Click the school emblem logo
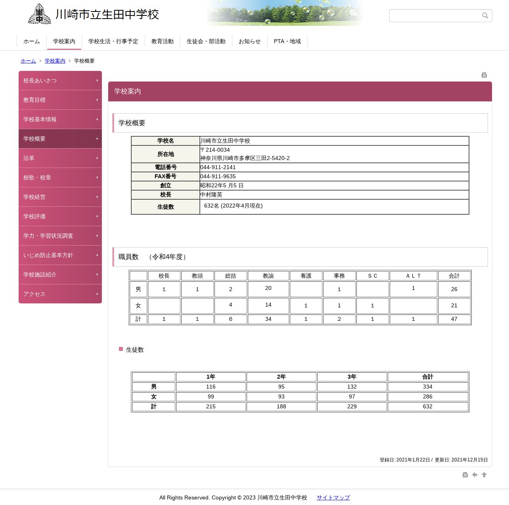Viewport: 509px width, 505px height. coord(39,14)
